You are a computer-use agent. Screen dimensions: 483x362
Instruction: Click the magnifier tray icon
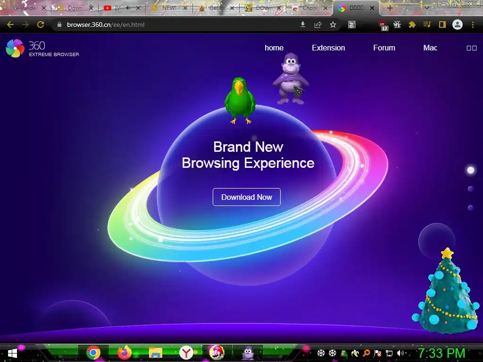(366, 353)
